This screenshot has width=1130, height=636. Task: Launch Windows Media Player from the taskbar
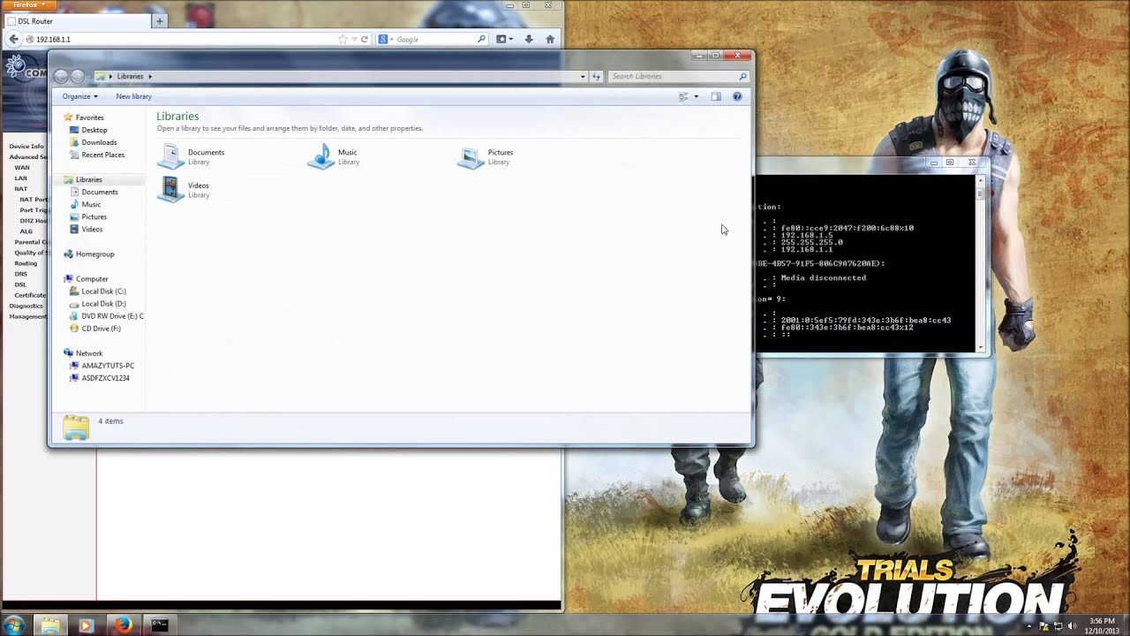(86, 625)
